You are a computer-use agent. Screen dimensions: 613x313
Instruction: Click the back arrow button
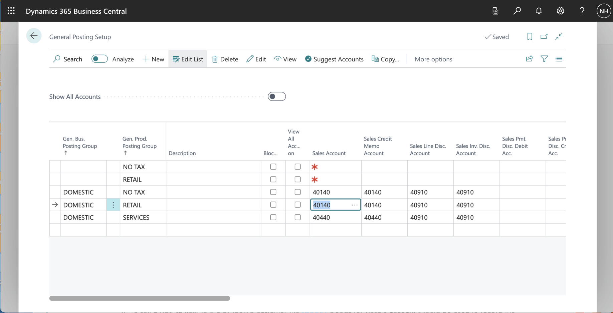(34, 36)
